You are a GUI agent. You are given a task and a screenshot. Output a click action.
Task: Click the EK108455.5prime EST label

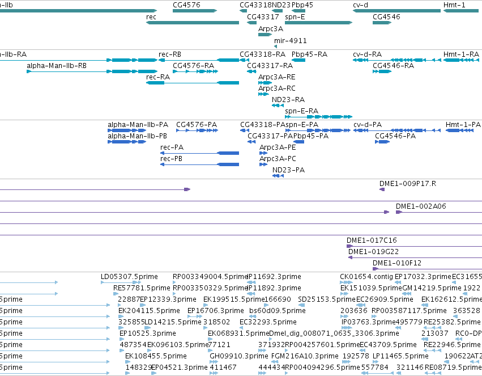pos(156,356)
